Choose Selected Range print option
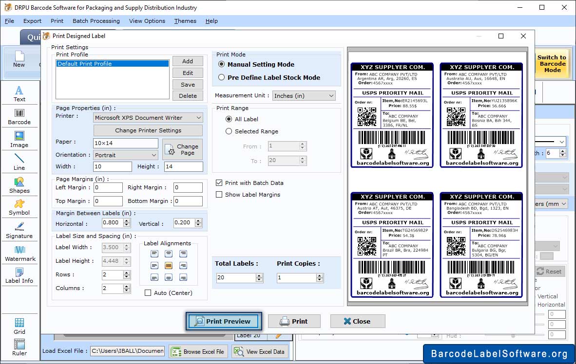The image size is (576, 364). [x=229, y=131]
